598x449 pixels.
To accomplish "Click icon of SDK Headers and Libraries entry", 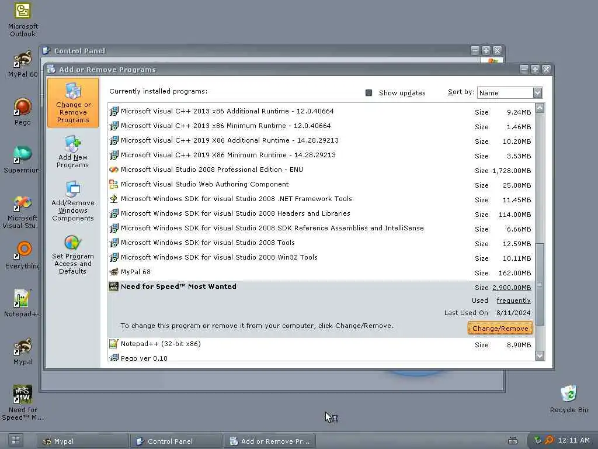I will click(x=114, y=213).
